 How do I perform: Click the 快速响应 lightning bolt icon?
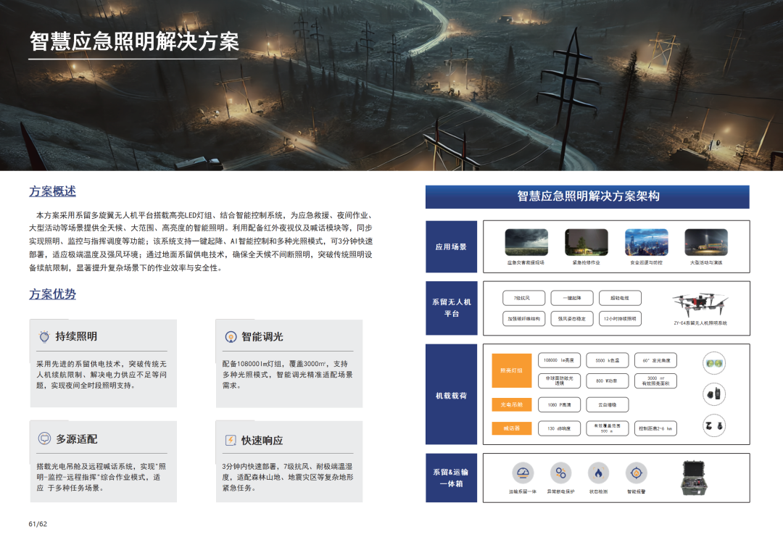(231, 440)
